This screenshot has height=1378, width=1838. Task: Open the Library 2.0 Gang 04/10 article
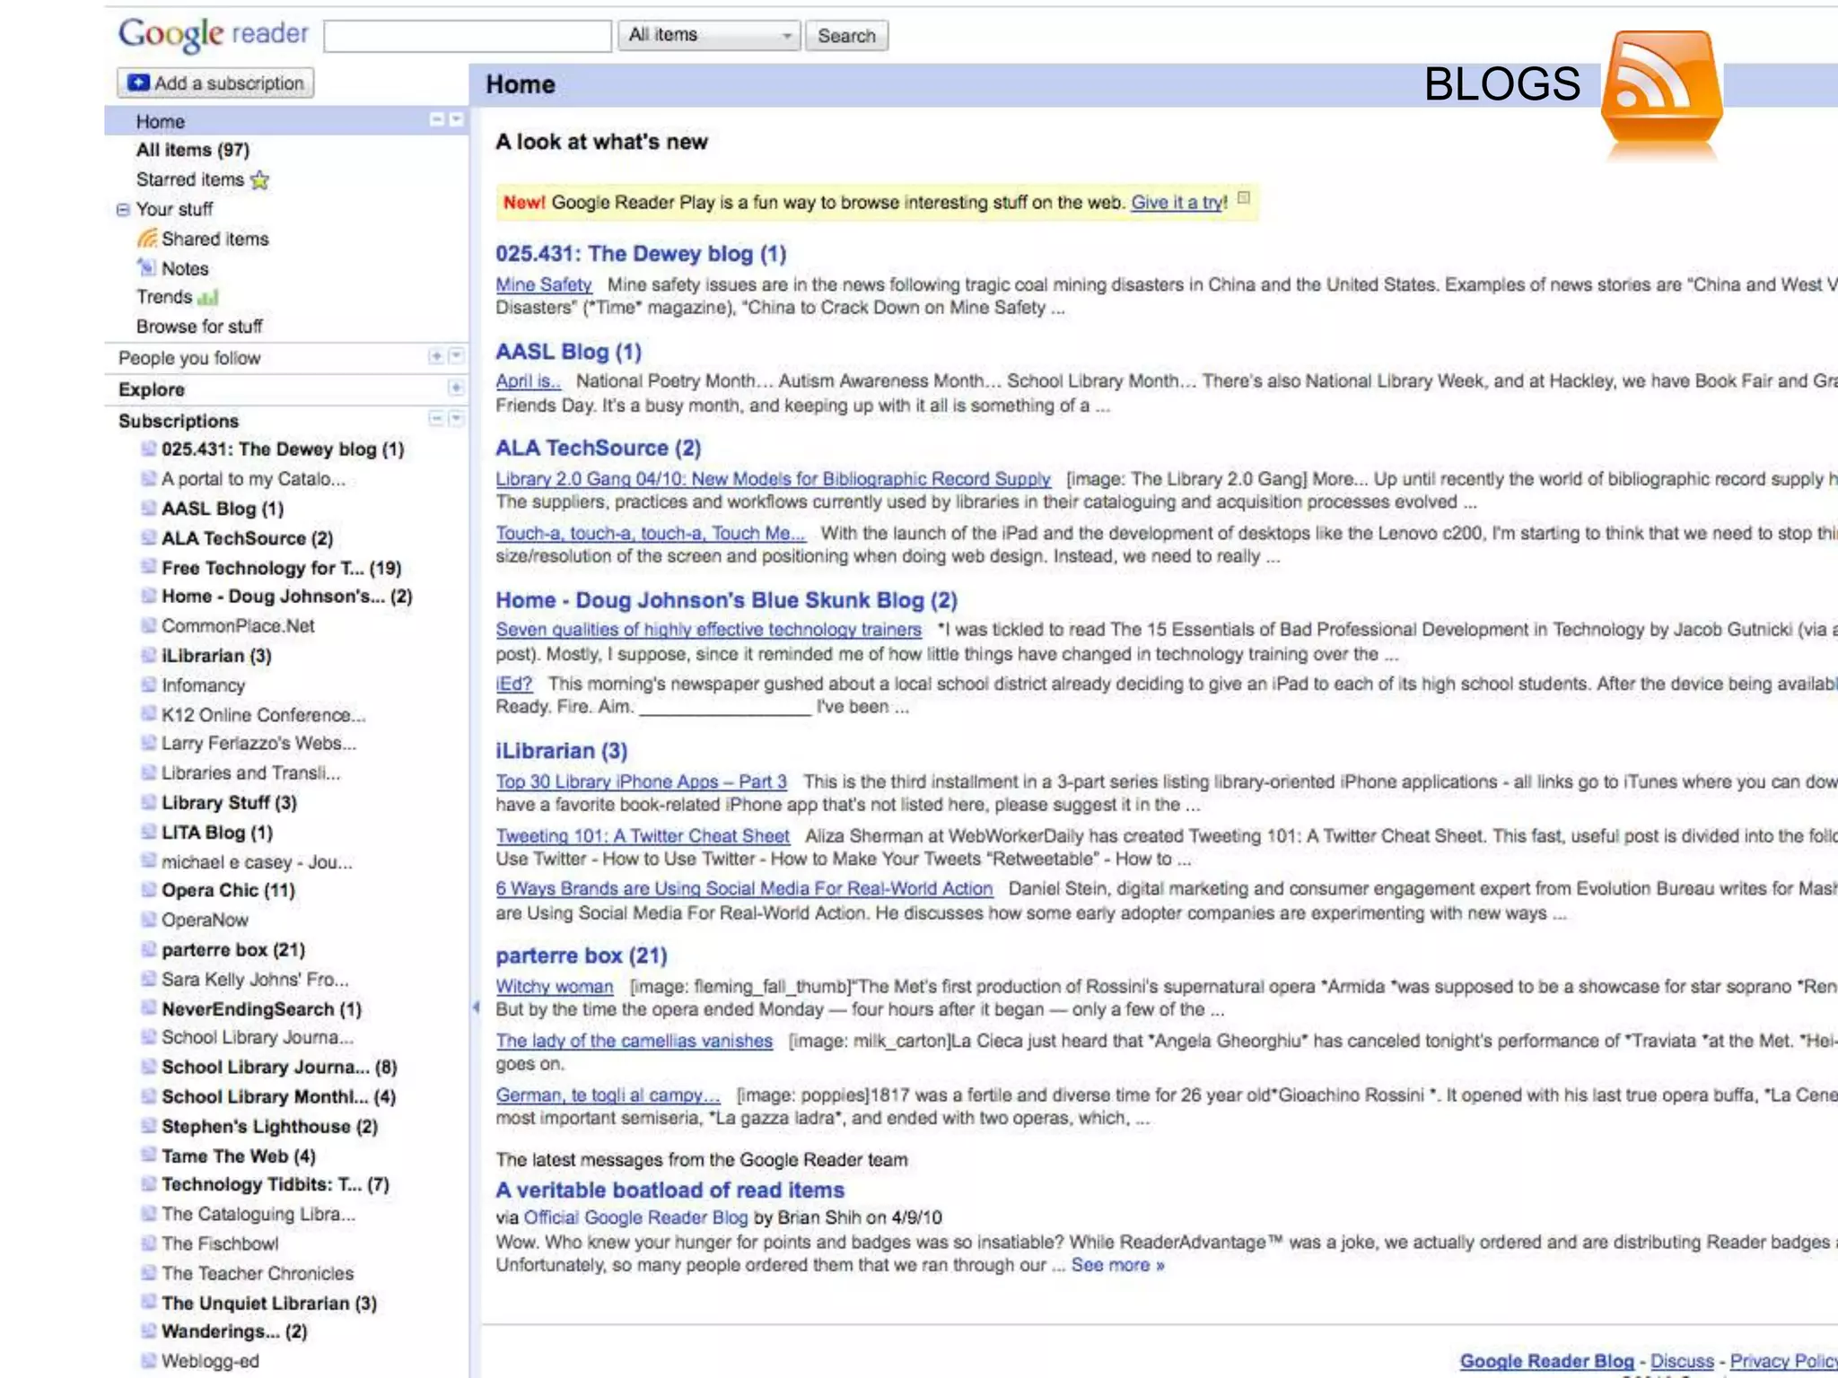(774, 479)
